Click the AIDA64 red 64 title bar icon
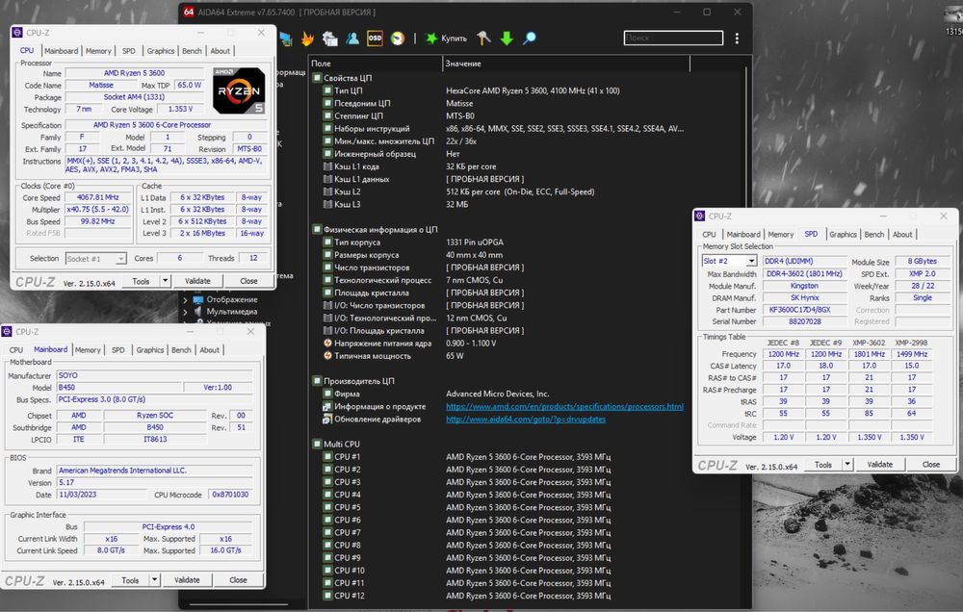Screen dimensions: 963x612 pos(189,12)
